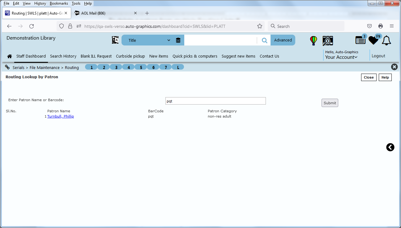Screen dimensions: 401x228
Task: Click the chain link icon beside Serials
Action: [7, 67]
